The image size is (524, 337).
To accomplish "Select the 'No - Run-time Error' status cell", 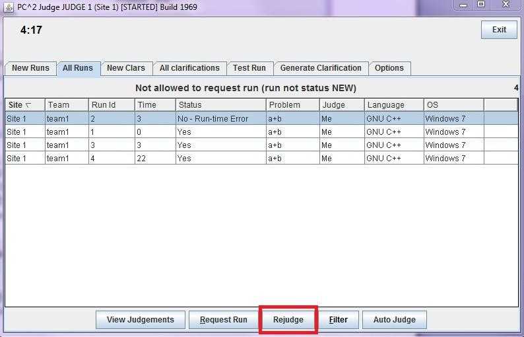I will coord(221,118).
